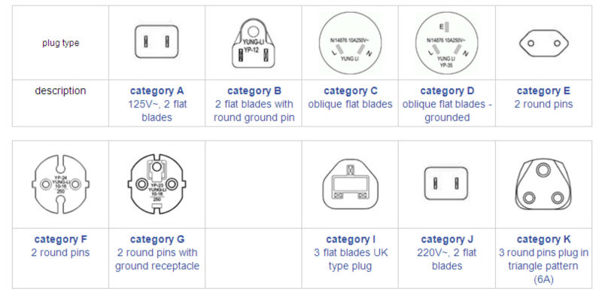Open the category I link
This screenshot has width=602, height=295.
click(x=351, y=239)
